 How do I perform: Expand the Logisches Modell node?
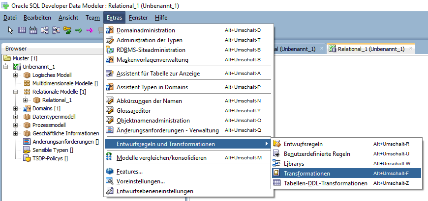click(x=16, y=75)
